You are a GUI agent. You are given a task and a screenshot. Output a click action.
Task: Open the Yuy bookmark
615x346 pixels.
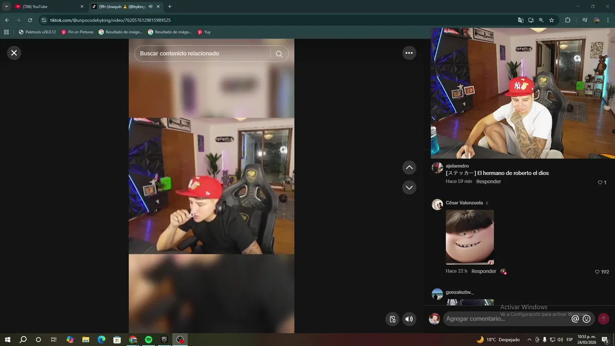coord(204,32)
